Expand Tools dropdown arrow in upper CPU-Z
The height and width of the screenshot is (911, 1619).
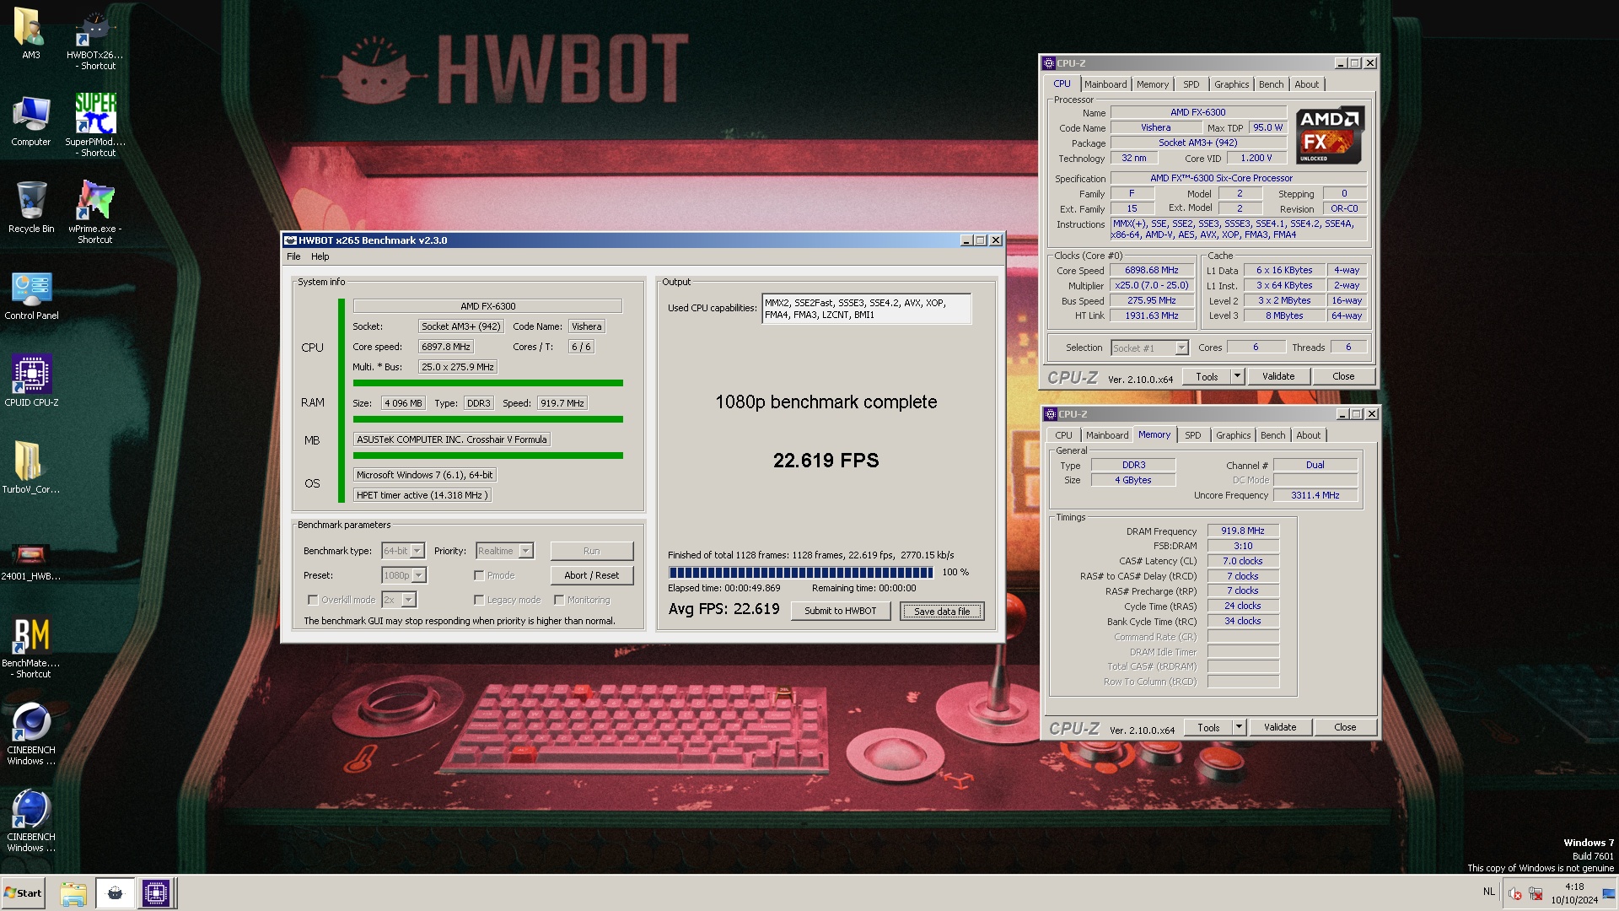(1238, 376)
